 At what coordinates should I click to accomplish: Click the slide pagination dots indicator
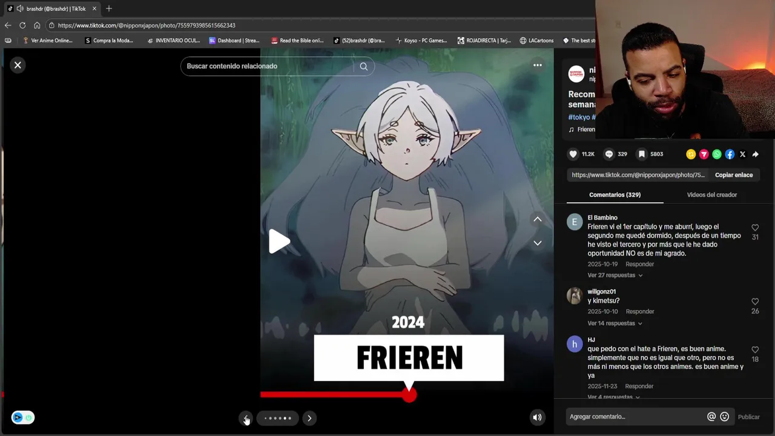tap(278, 418)
